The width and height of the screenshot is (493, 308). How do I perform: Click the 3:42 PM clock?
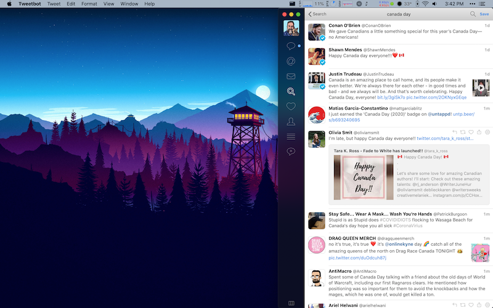tap(454, 4)
